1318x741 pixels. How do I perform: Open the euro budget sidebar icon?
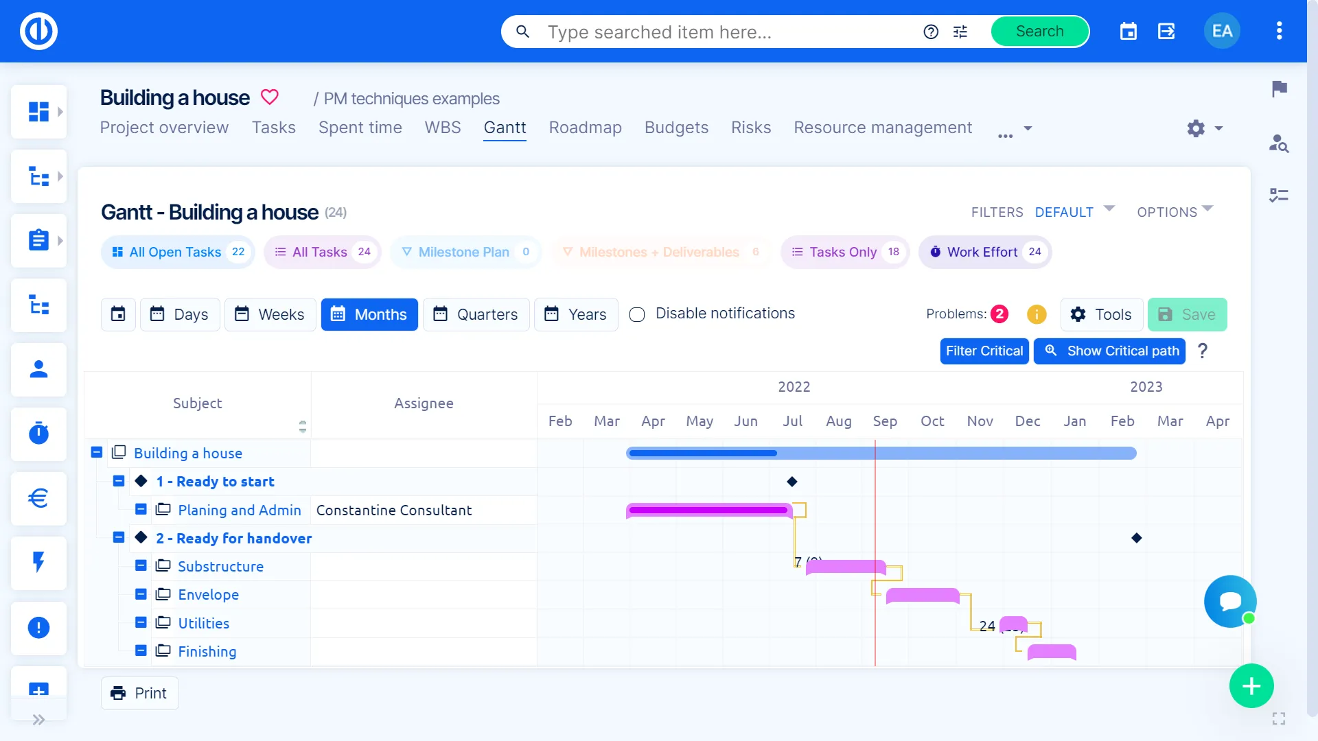(38, 498)
